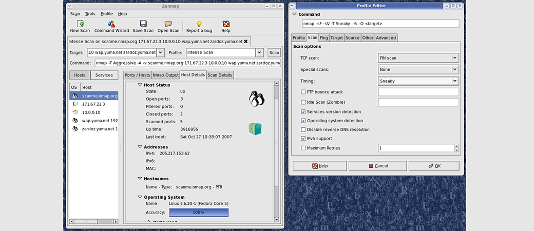Open the Command Wizard
534x231 pixels.
tap(111, 24)
